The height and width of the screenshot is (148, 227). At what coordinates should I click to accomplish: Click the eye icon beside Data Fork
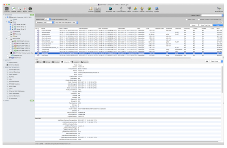(x=207, y=61)
